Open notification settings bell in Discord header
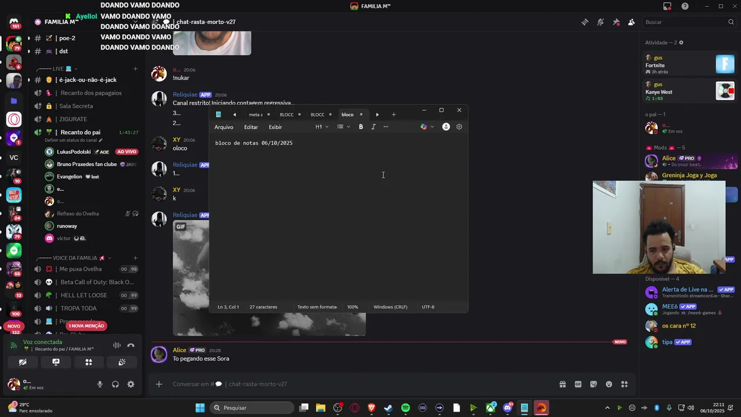This screenshot has height=417, width=741. (x=600, y=22)
